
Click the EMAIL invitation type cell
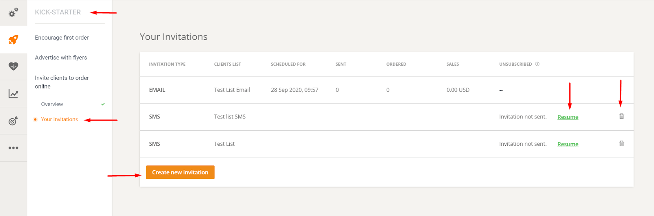pos(157,90)
